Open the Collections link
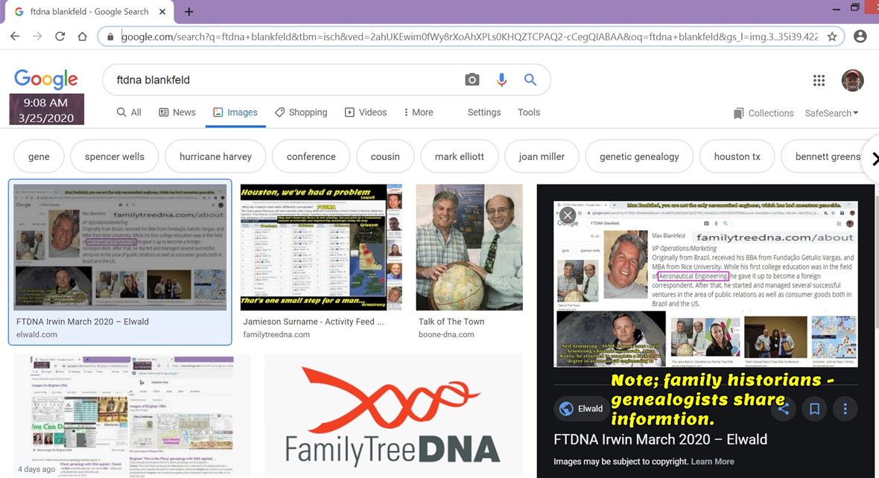This screenshot has height=478, width=879. click(764, 113)
